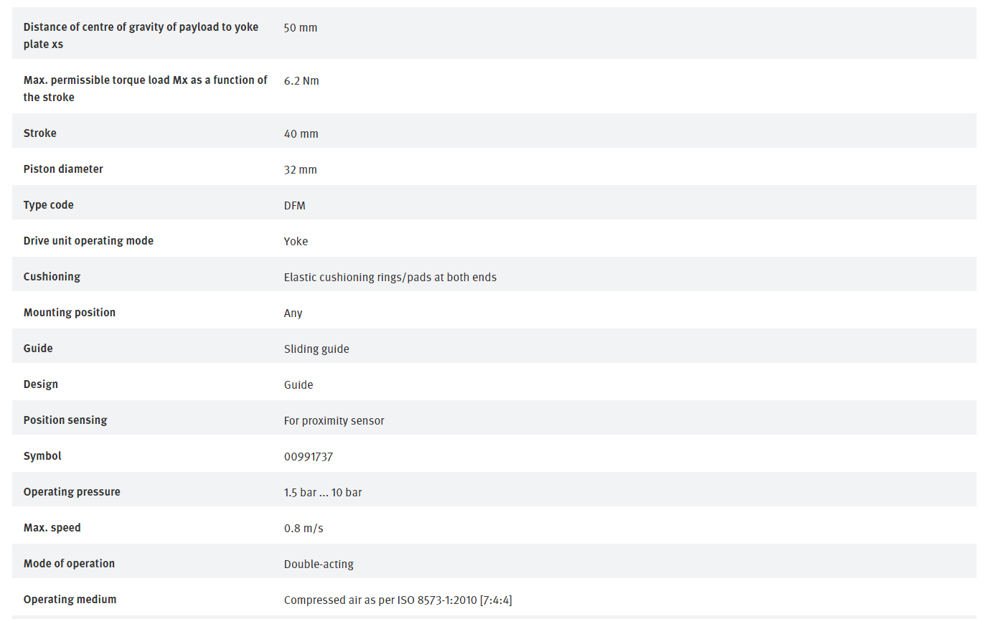The width and height of the screenshot is (983, 619).
Task: Click the Elastic cushioning rings/pads text
Action: tap(390, 278)
